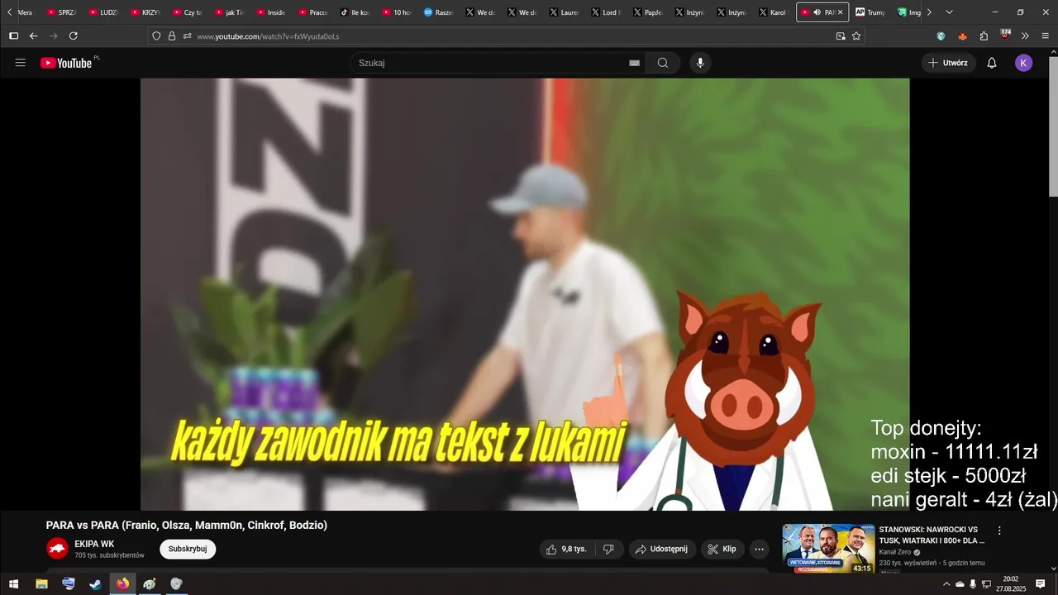Open the Stanowski recommended video thumbnail

(x=828, y=549)
